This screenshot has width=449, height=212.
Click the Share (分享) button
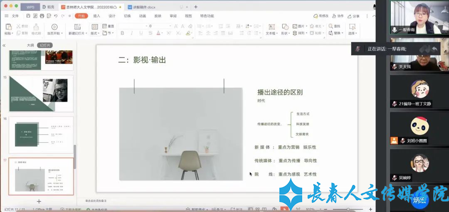point(353,16)
